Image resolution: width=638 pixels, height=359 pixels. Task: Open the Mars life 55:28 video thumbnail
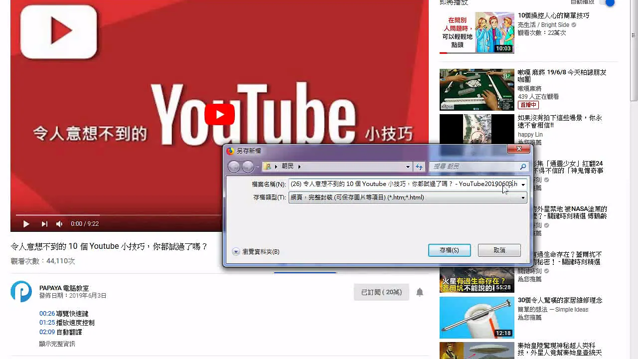coord(477,280)
